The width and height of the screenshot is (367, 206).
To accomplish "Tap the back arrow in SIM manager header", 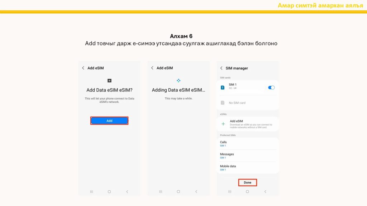I will point(221,68).
